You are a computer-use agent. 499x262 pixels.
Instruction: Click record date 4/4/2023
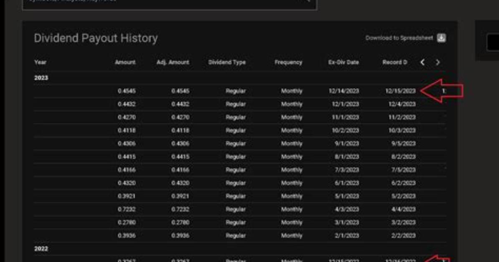pyautogui.click(x=403, y=209)
